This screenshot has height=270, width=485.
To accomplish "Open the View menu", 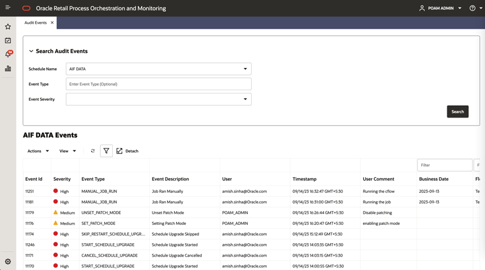I will 68,151.
